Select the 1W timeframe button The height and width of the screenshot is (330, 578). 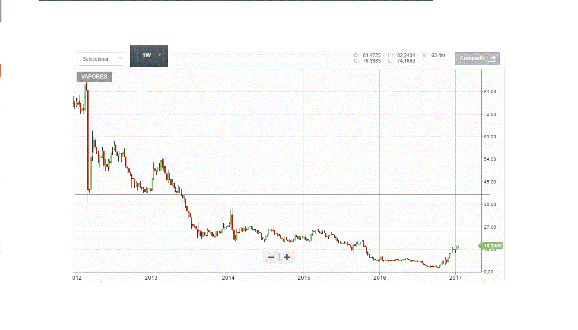pos(147,55)
